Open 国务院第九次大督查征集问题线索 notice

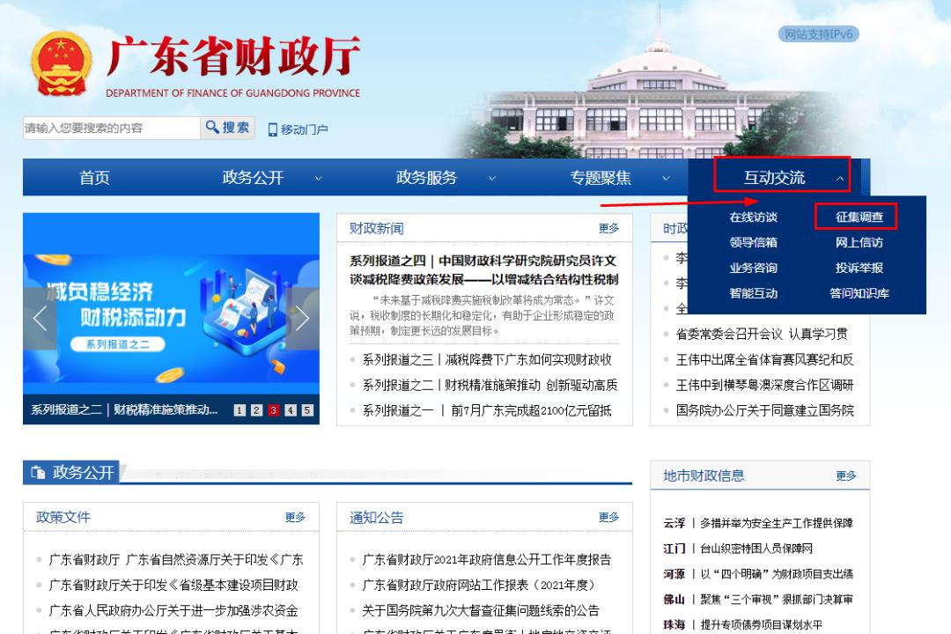(481, 610)
